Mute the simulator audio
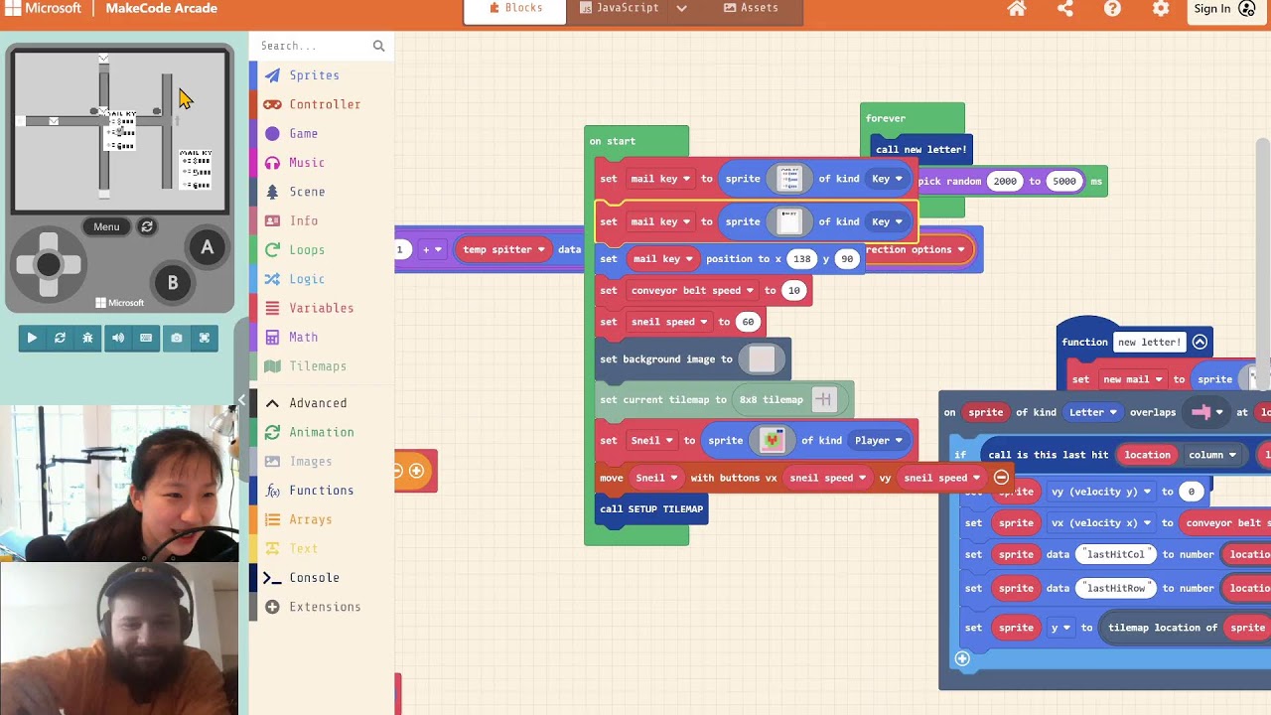Viewport: 1271px width, 715px height. pyautogui.click(x=117, y=338)
